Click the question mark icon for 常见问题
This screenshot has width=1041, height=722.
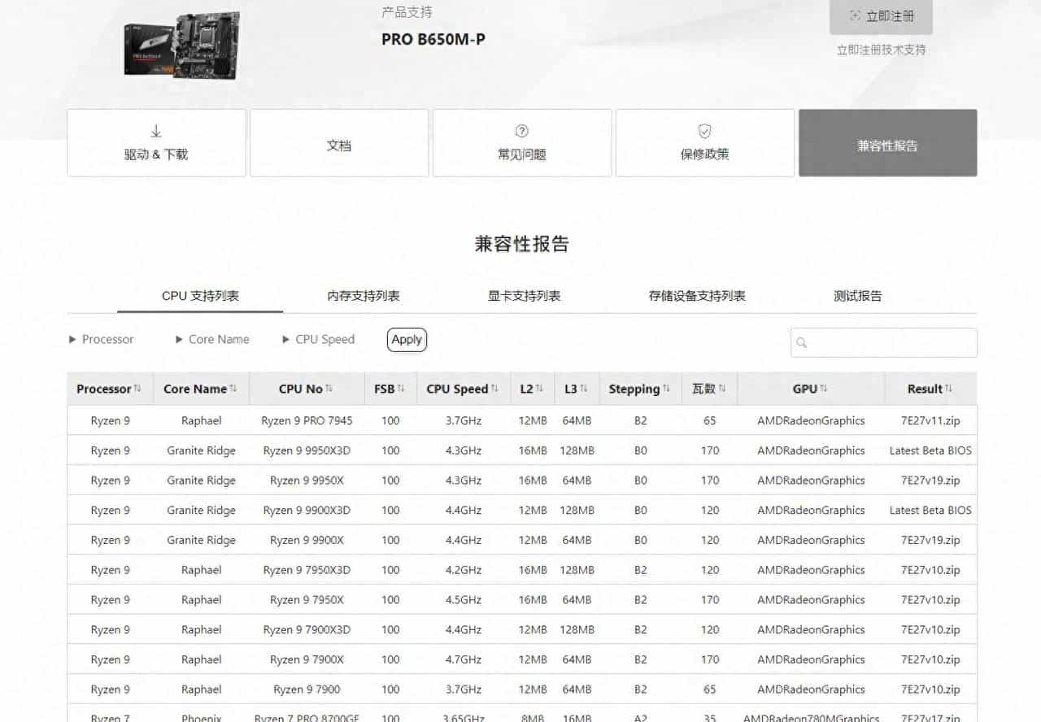[522, 131]
